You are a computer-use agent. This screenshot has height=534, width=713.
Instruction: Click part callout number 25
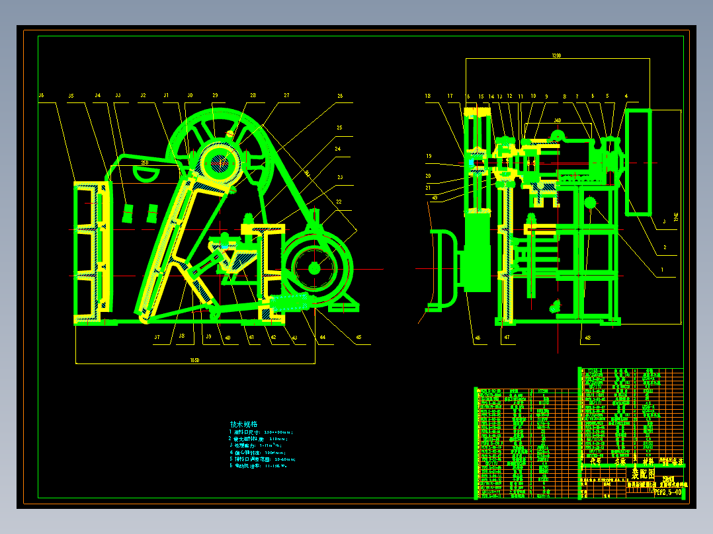340,128
